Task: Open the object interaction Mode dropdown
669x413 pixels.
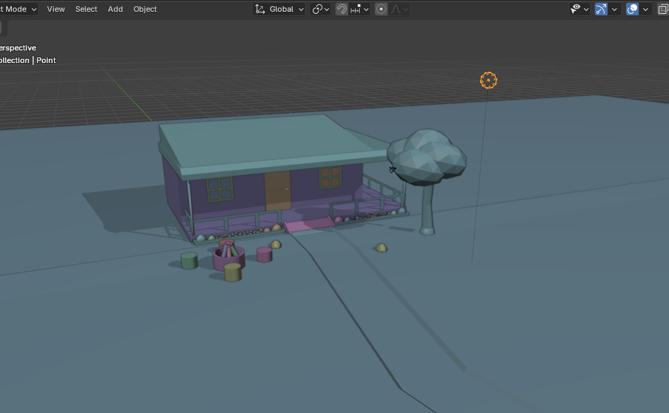Action: [x=19, y=9]
